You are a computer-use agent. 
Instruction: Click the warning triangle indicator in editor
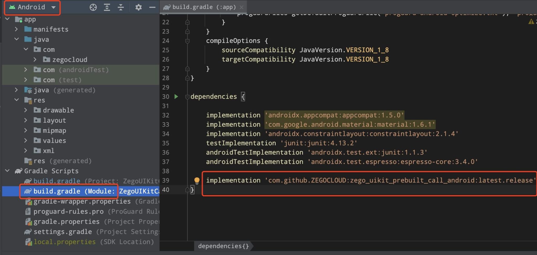(x=531, y=22)
